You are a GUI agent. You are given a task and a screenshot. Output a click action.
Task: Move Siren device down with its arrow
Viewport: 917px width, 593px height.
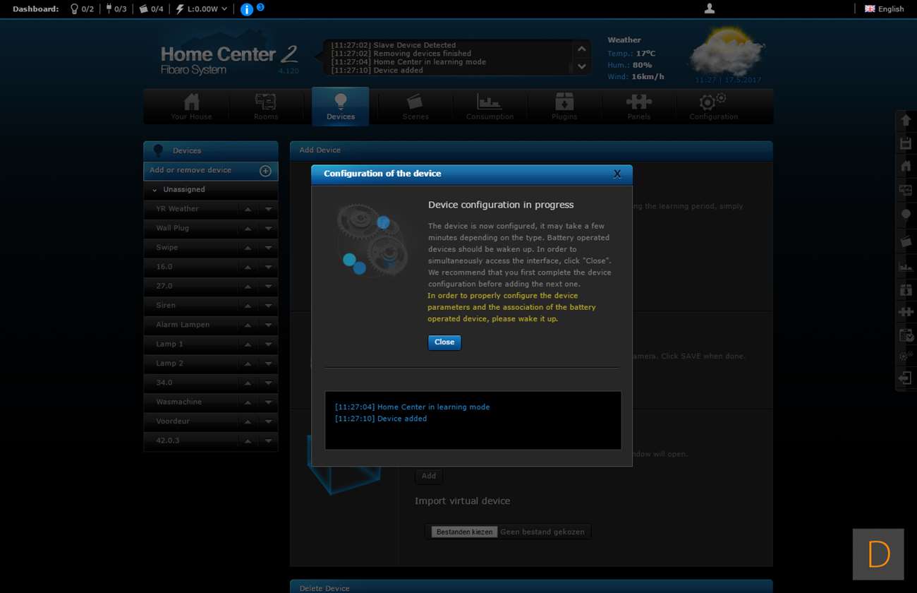269,306
